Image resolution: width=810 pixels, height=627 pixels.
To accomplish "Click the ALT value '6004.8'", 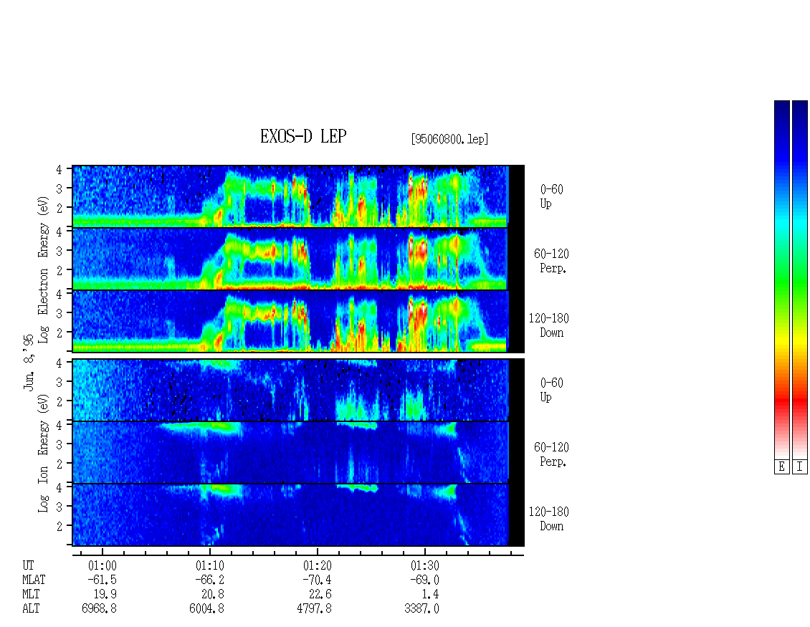I will [x=206, y=609].
